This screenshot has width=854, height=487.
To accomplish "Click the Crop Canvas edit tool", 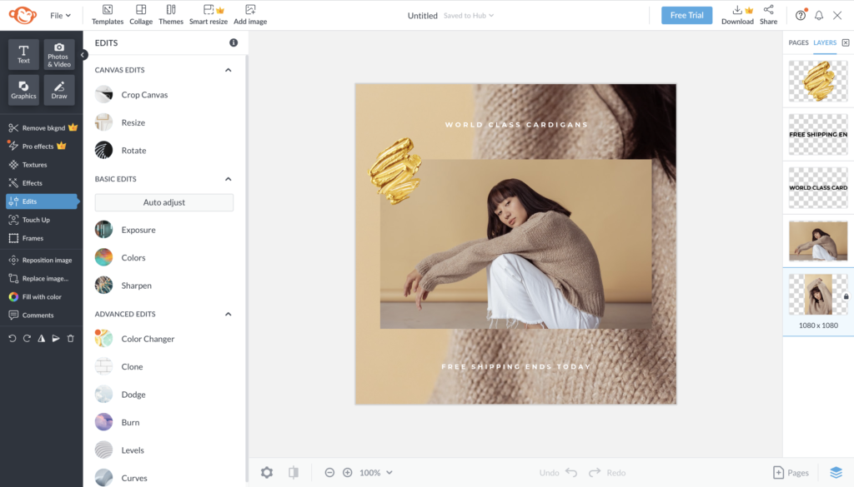I will [144, 95].
